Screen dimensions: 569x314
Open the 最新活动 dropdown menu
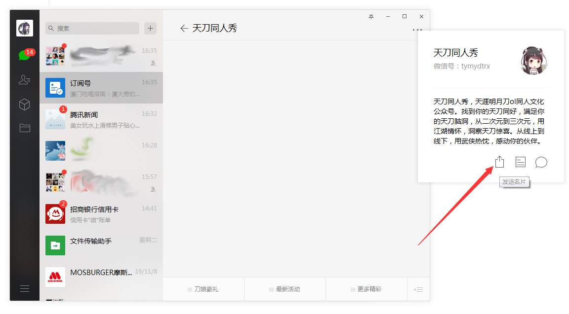(x=284, y=289)
